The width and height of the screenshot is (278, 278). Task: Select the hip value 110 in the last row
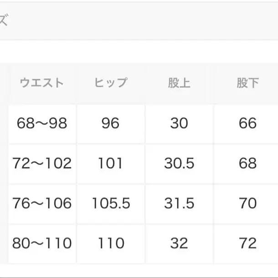(x=111, y=243)
